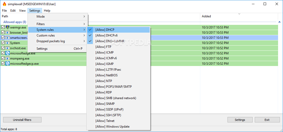The height and width of the screenshot is (132, 283).
Task: Enable the [Allow] NTP rule
Action: pyautogui.click(x=118, y=81)
